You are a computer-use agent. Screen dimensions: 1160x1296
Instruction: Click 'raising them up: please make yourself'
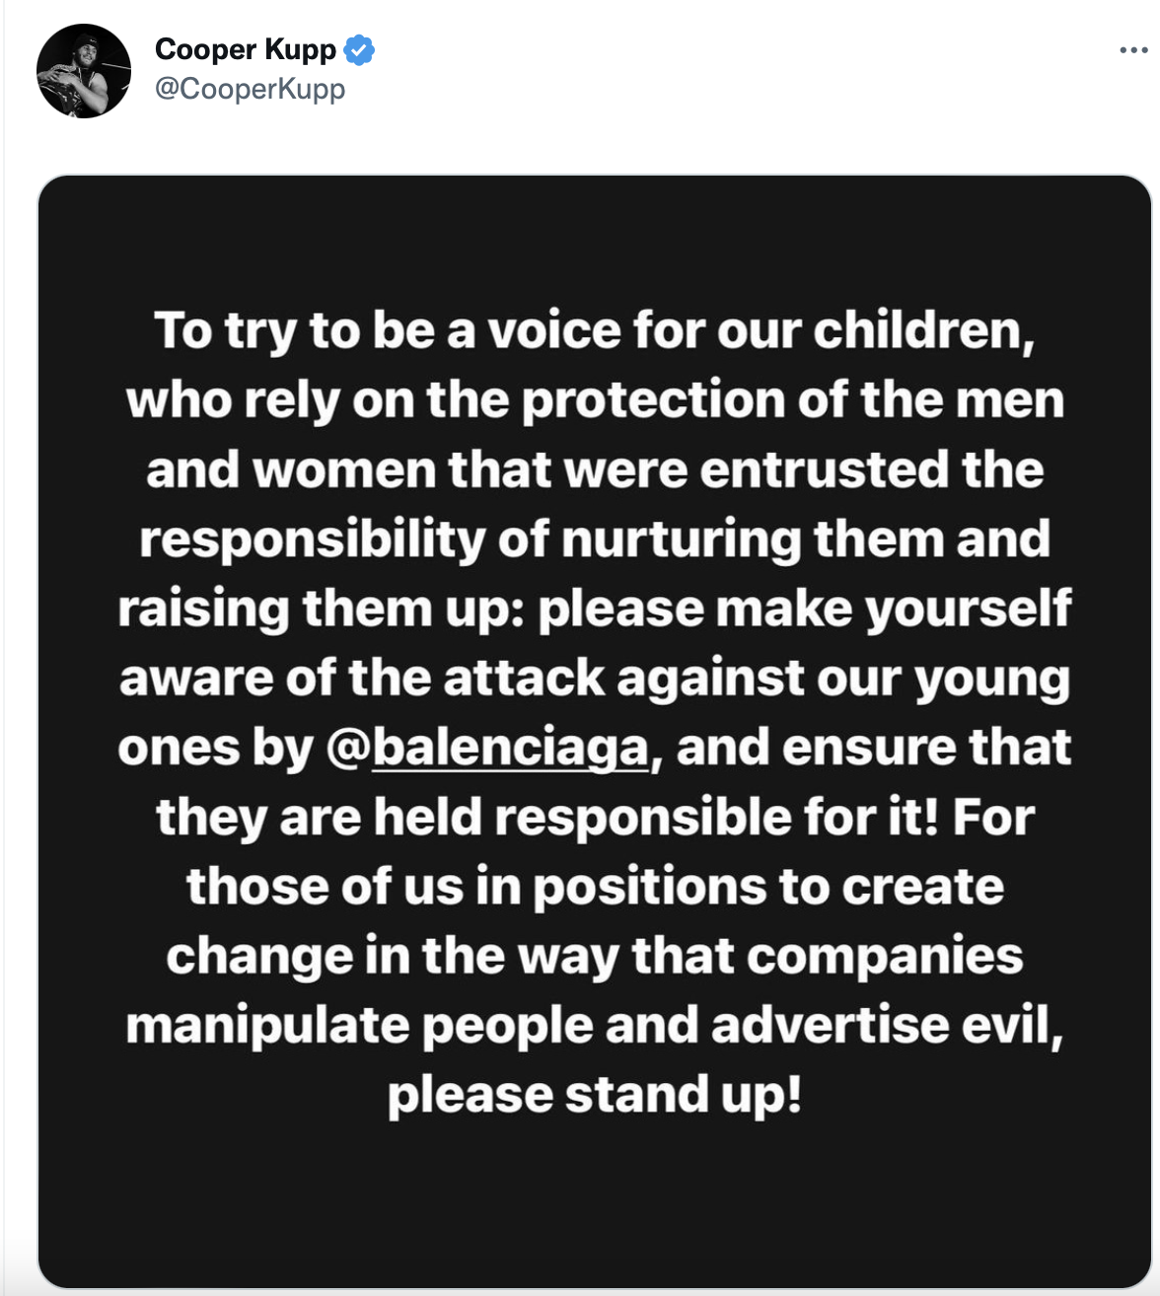coord(594,609)
